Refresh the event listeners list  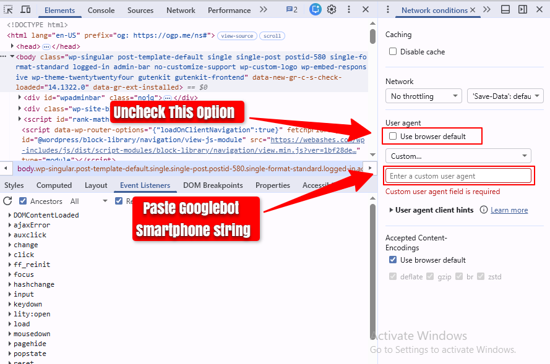point(7,201)
